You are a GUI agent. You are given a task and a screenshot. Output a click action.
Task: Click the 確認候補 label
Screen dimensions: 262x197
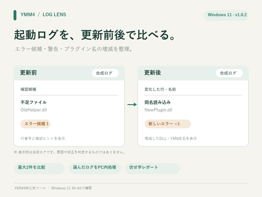28,89
